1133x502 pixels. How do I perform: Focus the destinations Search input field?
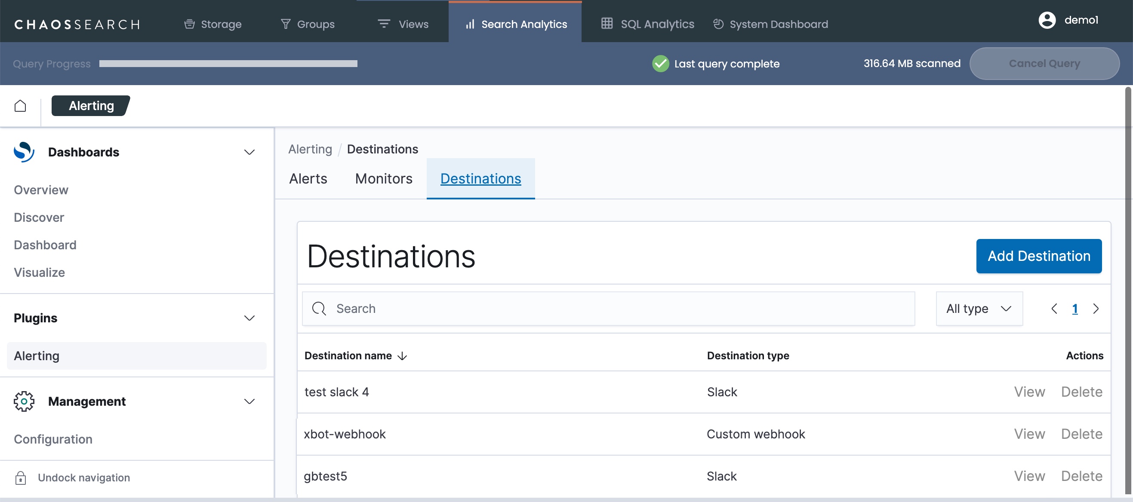(616, 309)
